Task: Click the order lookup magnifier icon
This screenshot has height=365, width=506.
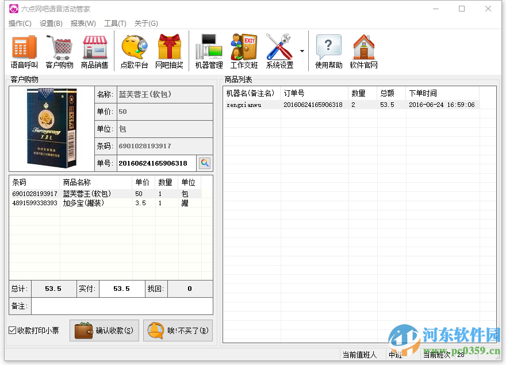Action: [x=205, y=163]
